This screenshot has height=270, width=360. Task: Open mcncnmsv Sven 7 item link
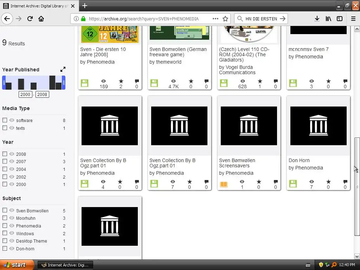click(x=308, y=49)
